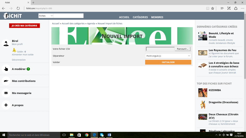Click the plus icon next to A propos
Viewport: 246px width, 138px height.
point(6,105)
